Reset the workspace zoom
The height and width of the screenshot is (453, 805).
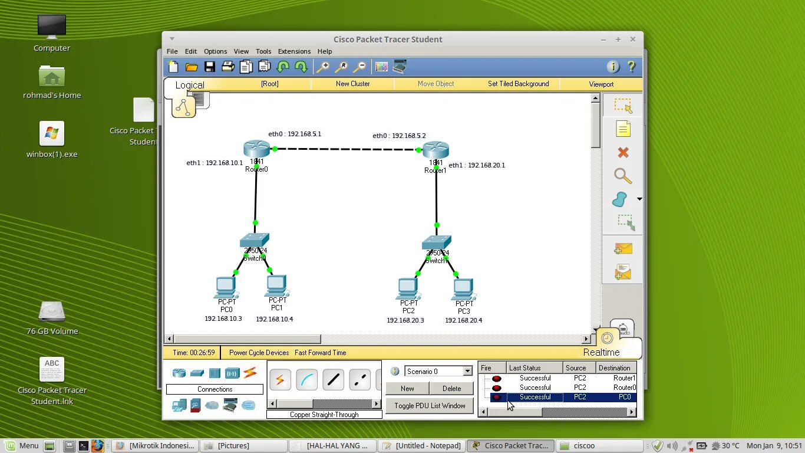(341, 67)
